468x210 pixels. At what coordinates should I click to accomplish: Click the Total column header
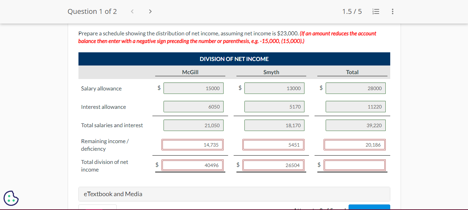point(352,72)
